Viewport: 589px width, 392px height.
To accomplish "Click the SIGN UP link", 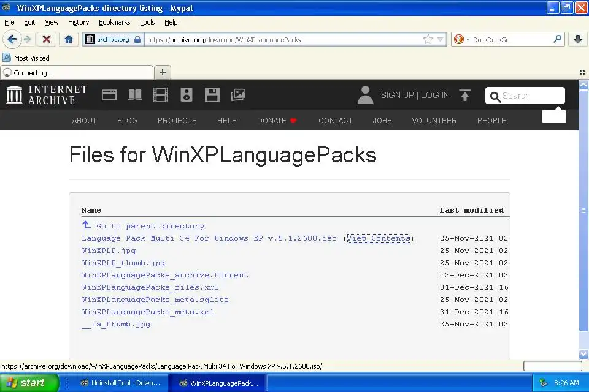I will [398, 96].
